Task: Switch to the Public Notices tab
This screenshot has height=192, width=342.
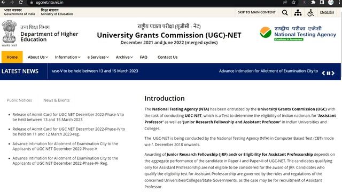Action: click(19, 100)
